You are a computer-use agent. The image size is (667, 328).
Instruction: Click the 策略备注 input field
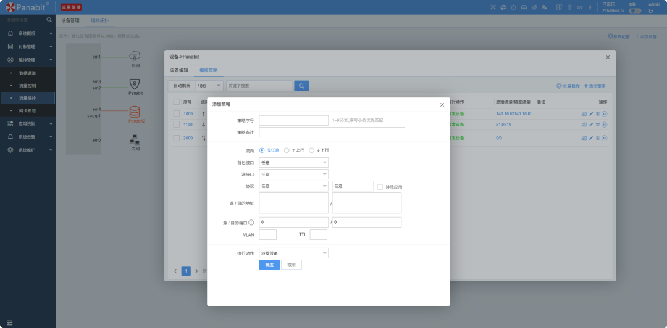click(x=332, y=133)
